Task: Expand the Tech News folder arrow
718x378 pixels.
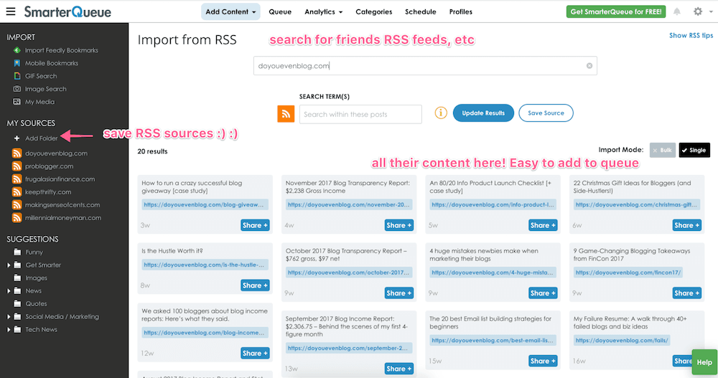Action: [x=9, y=329]
